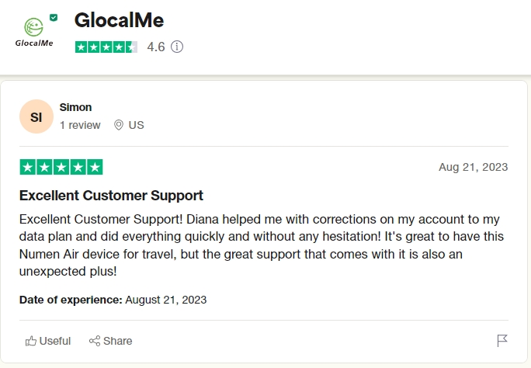Click the thumbs-up Useful icon
The image size is (531, 368).
(x=31, y=341)
